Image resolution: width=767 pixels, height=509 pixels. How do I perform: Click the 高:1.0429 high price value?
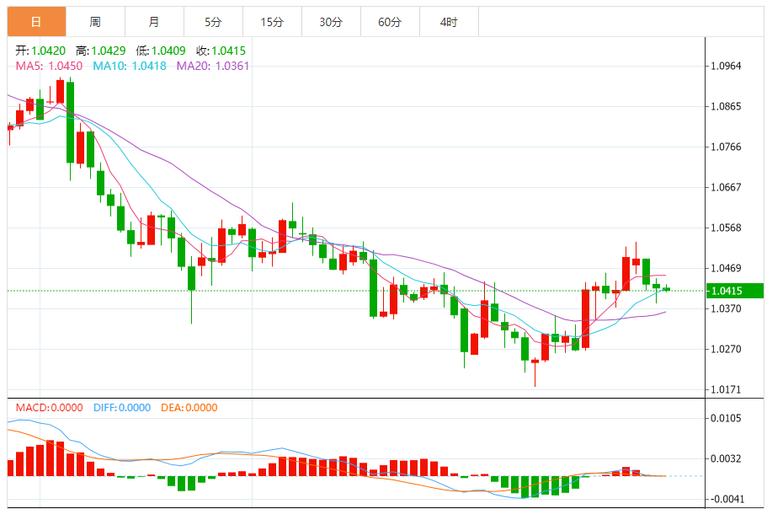coord(100,51)
